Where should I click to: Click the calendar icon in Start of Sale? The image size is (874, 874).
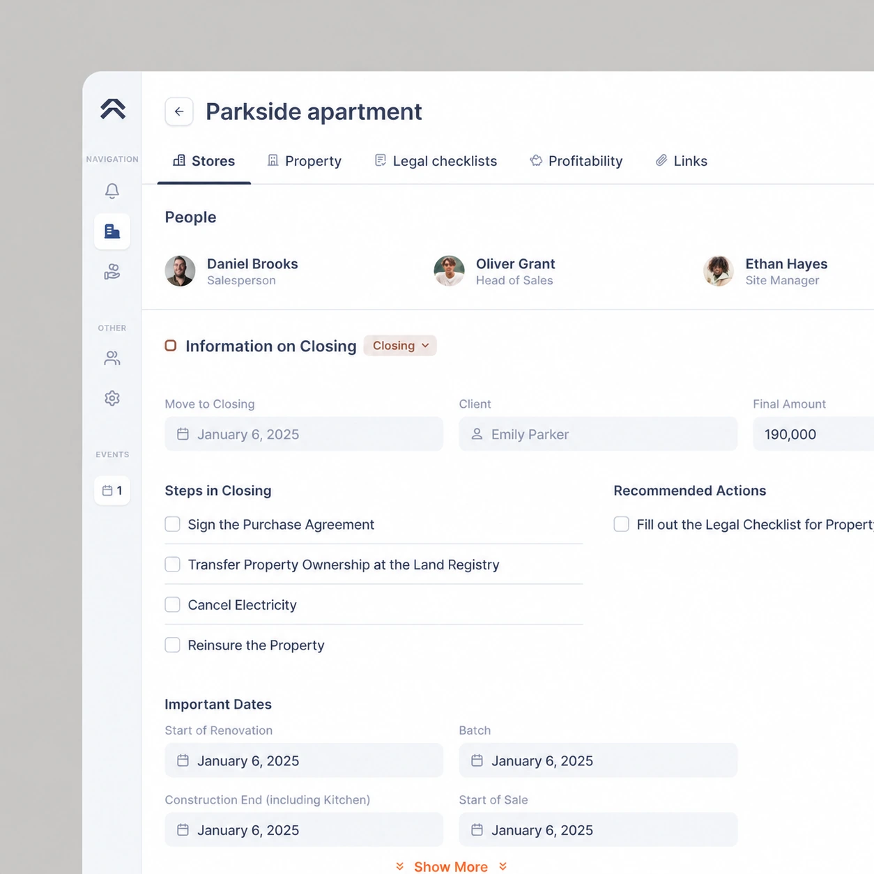pos(477,829)
